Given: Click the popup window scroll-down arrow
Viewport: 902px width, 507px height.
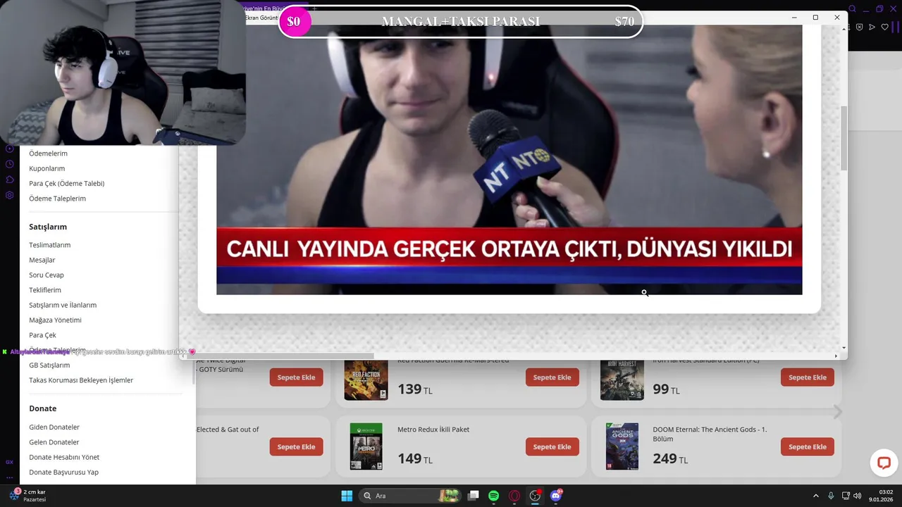Looking at the screenshot, I should [x=844, y=347].
